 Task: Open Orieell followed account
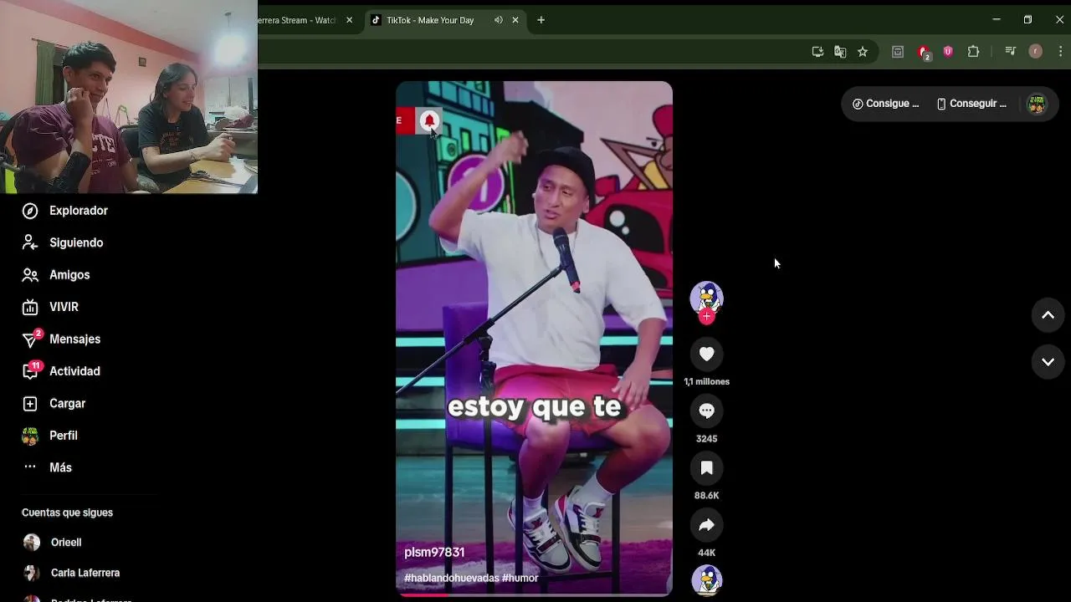click(x=52, y=543)
